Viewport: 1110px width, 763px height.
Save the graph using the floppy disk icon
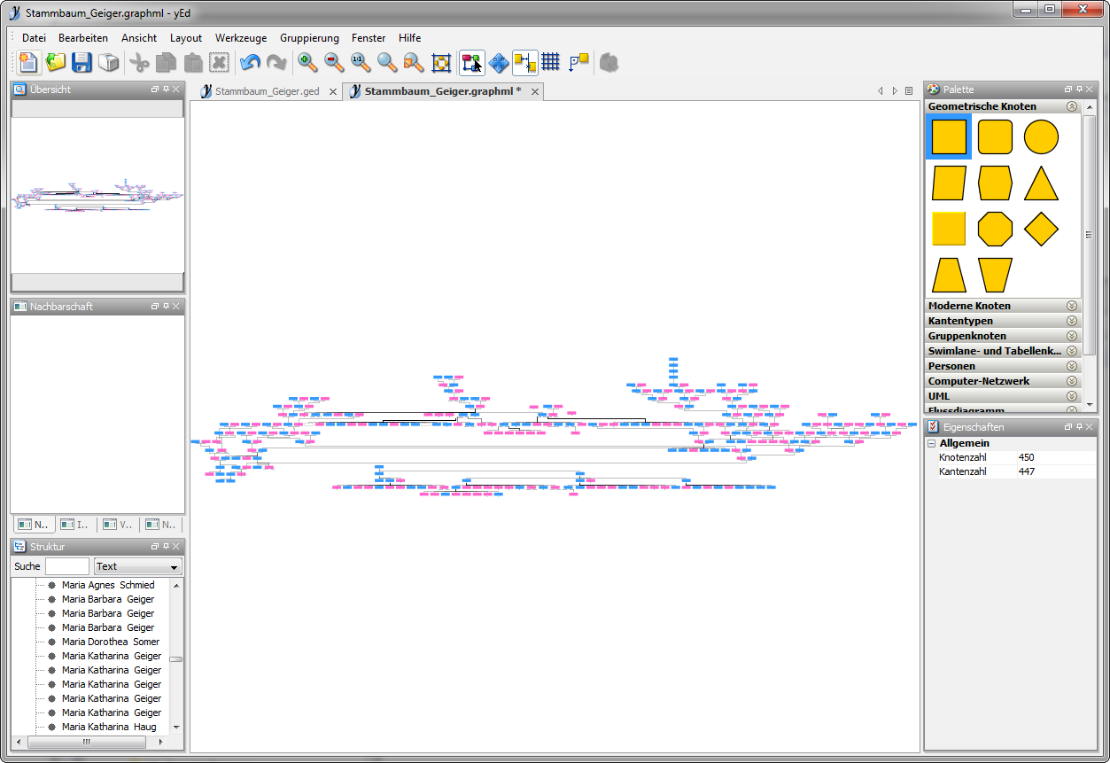click(82, 62)
